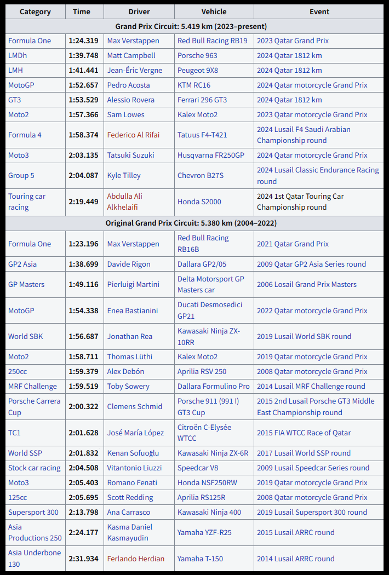Viewport: 389px width, 575px height.
Task: Click the Group 5 category link
Action: [21, 175]
